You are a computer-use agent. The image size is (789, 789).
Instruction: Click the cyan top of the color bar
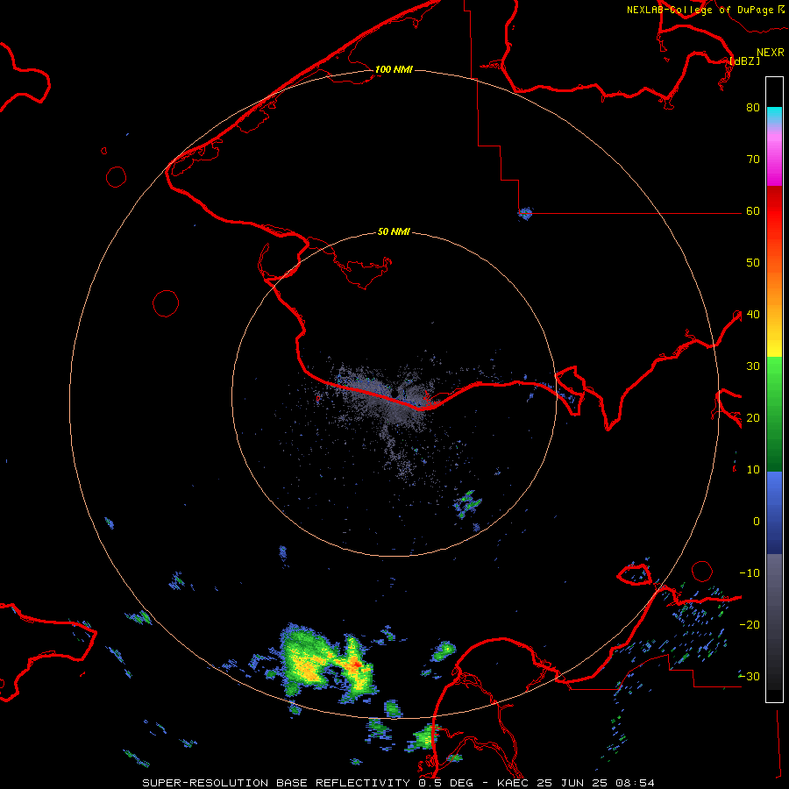tap(774, 115)
